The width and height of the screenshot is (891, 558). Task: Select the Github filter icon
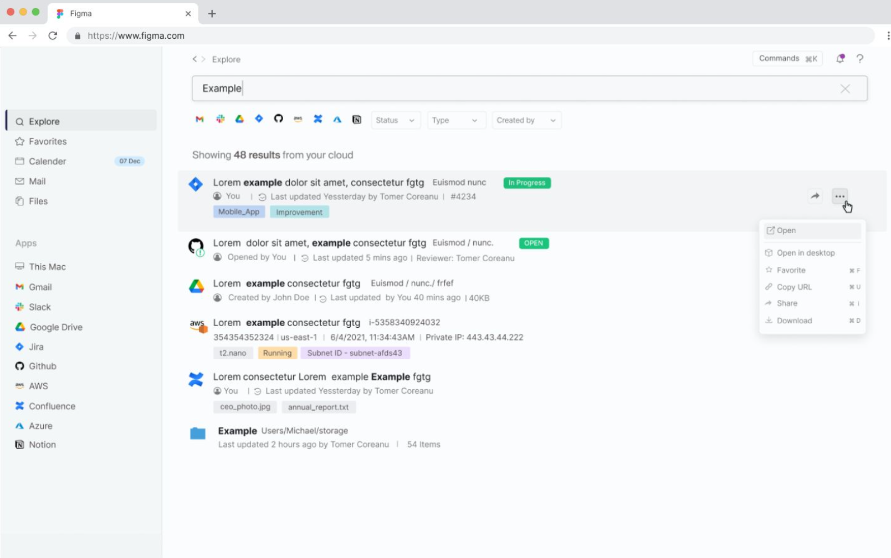pos(278,118)
